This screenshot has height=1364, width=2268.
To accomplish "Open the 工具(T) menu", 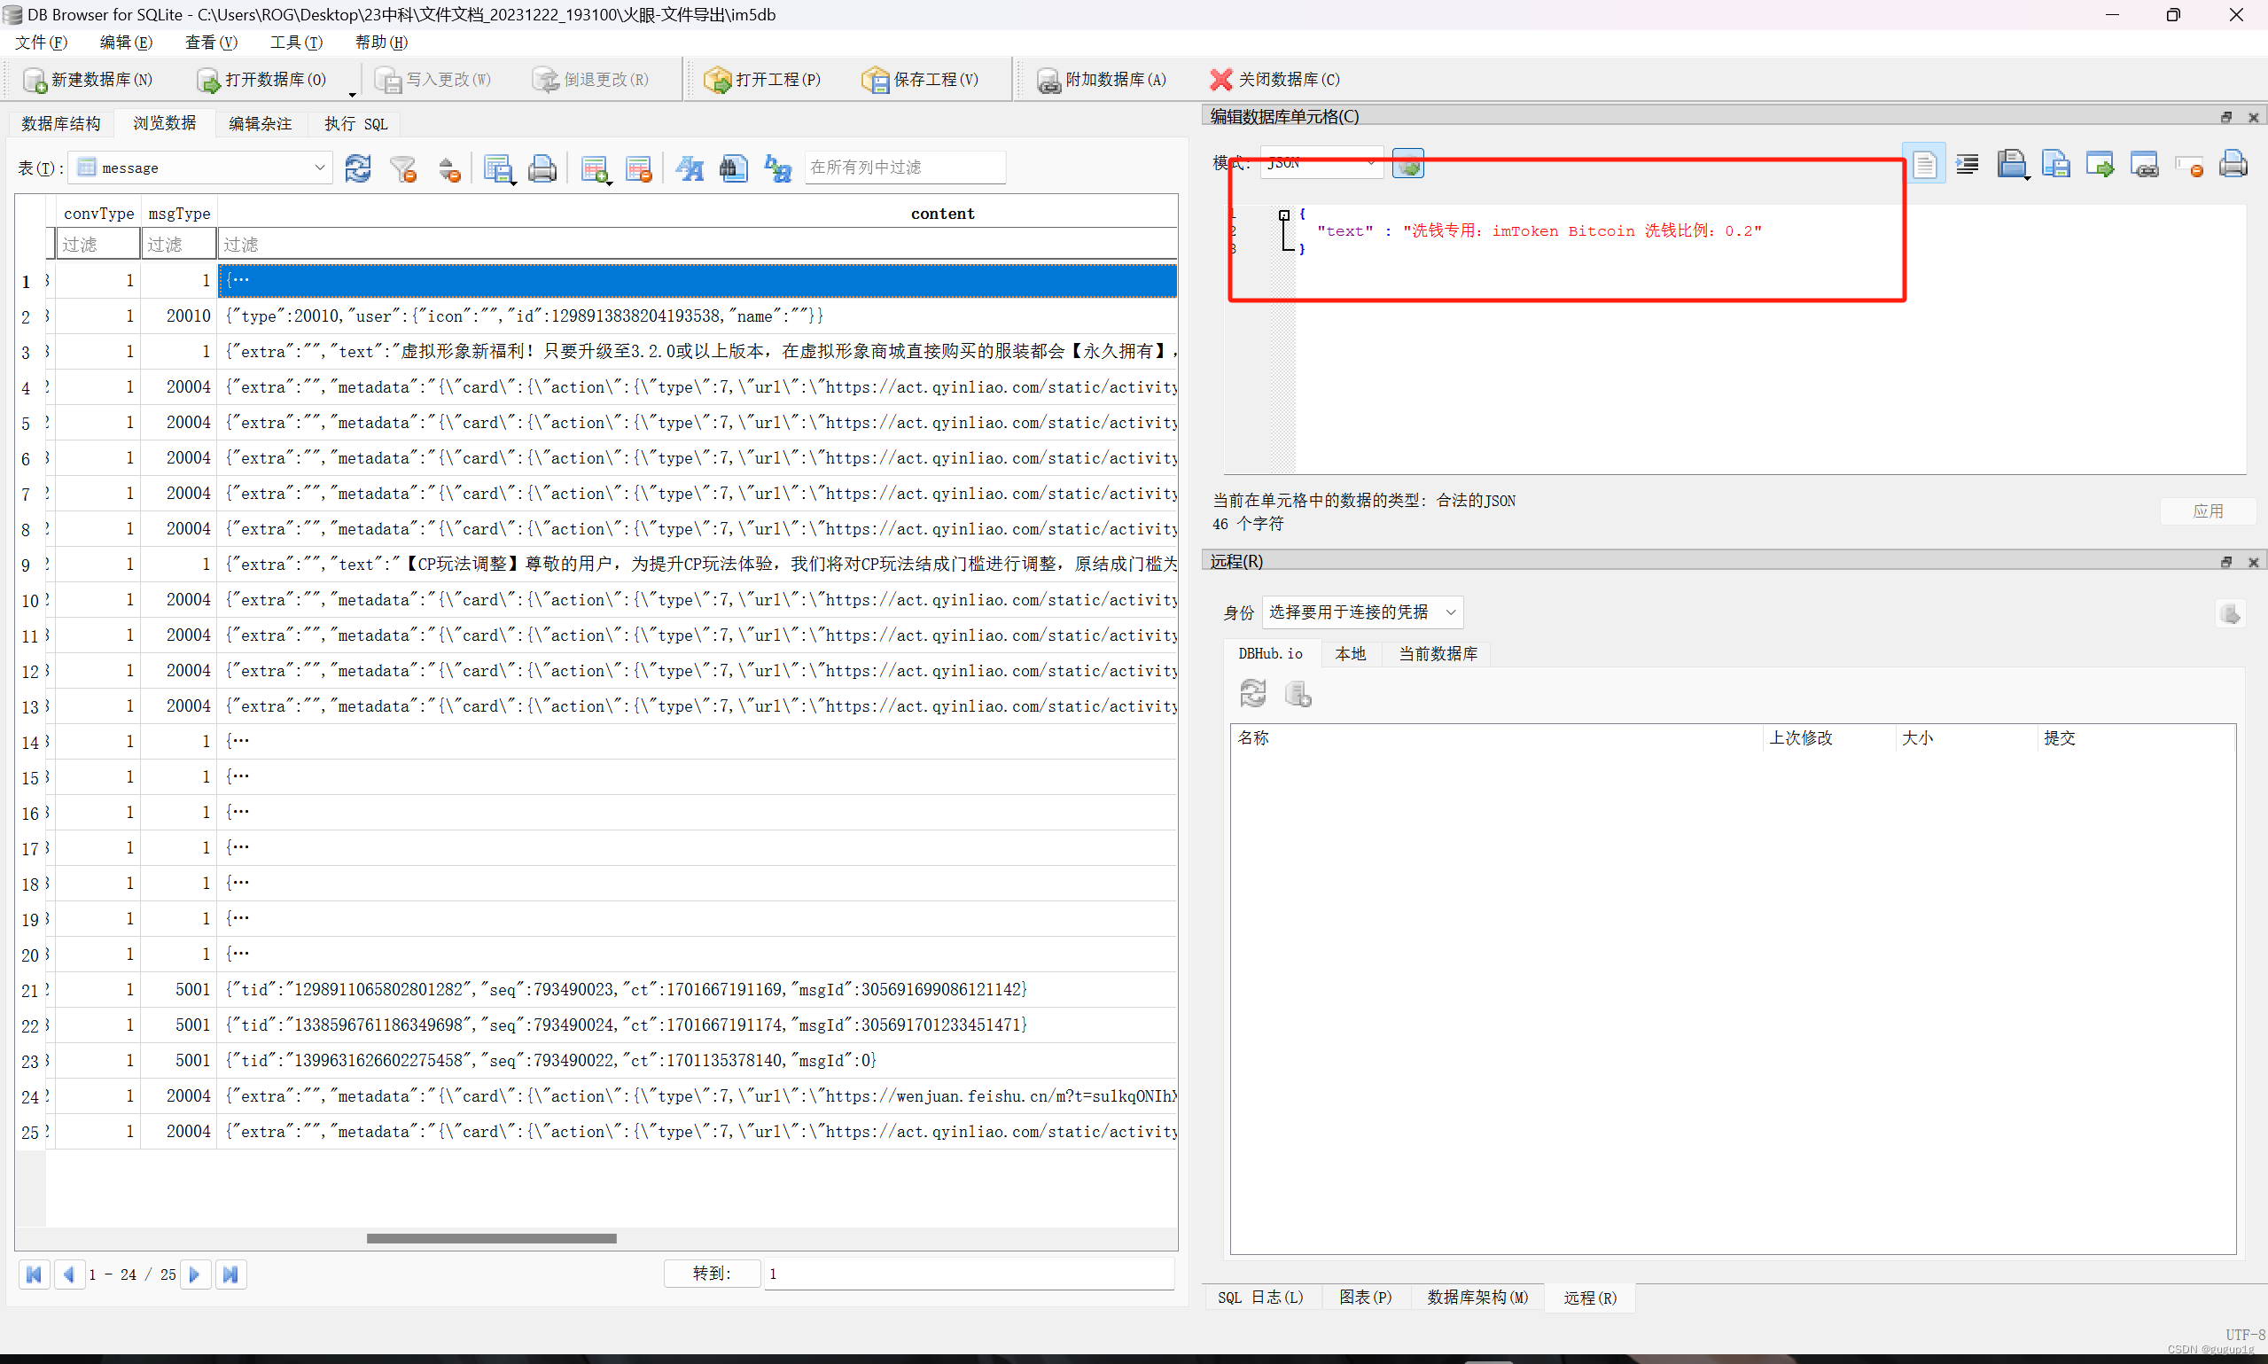I will [x=296, y=43].
